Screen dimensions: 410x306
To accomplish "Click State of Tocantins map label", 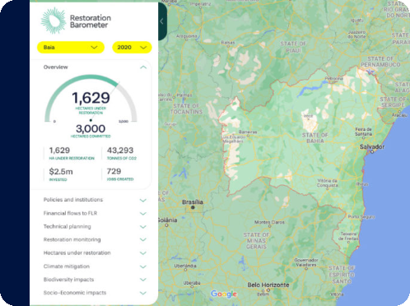I will pyautogui.click(x=186, y=109).
